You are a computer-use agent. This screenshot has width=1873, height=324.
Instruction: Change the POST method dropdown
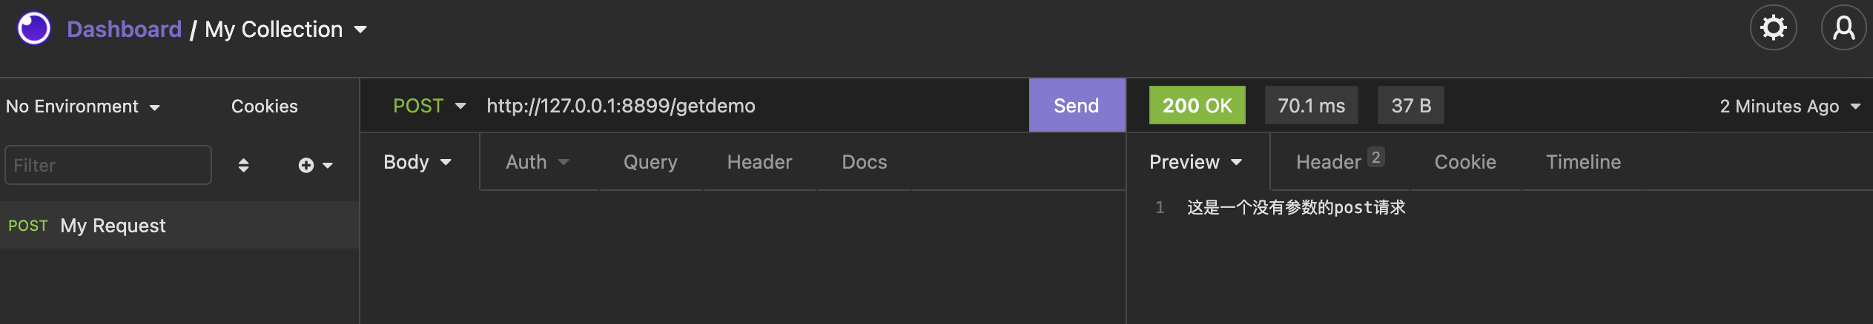[x=429, y=106]
